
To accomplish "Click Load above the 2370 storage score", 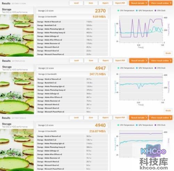I will pos(76,3).
